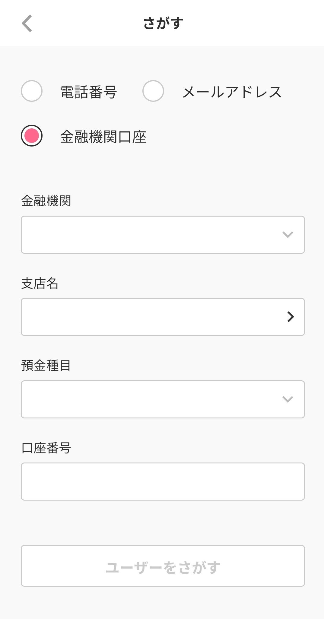Viewport: 324px width, 619px height.
Task: Click the 口座番号 field label
Action: pos(46,448)
